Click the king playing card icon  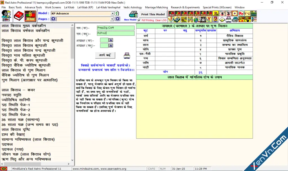tap(203, 19)
